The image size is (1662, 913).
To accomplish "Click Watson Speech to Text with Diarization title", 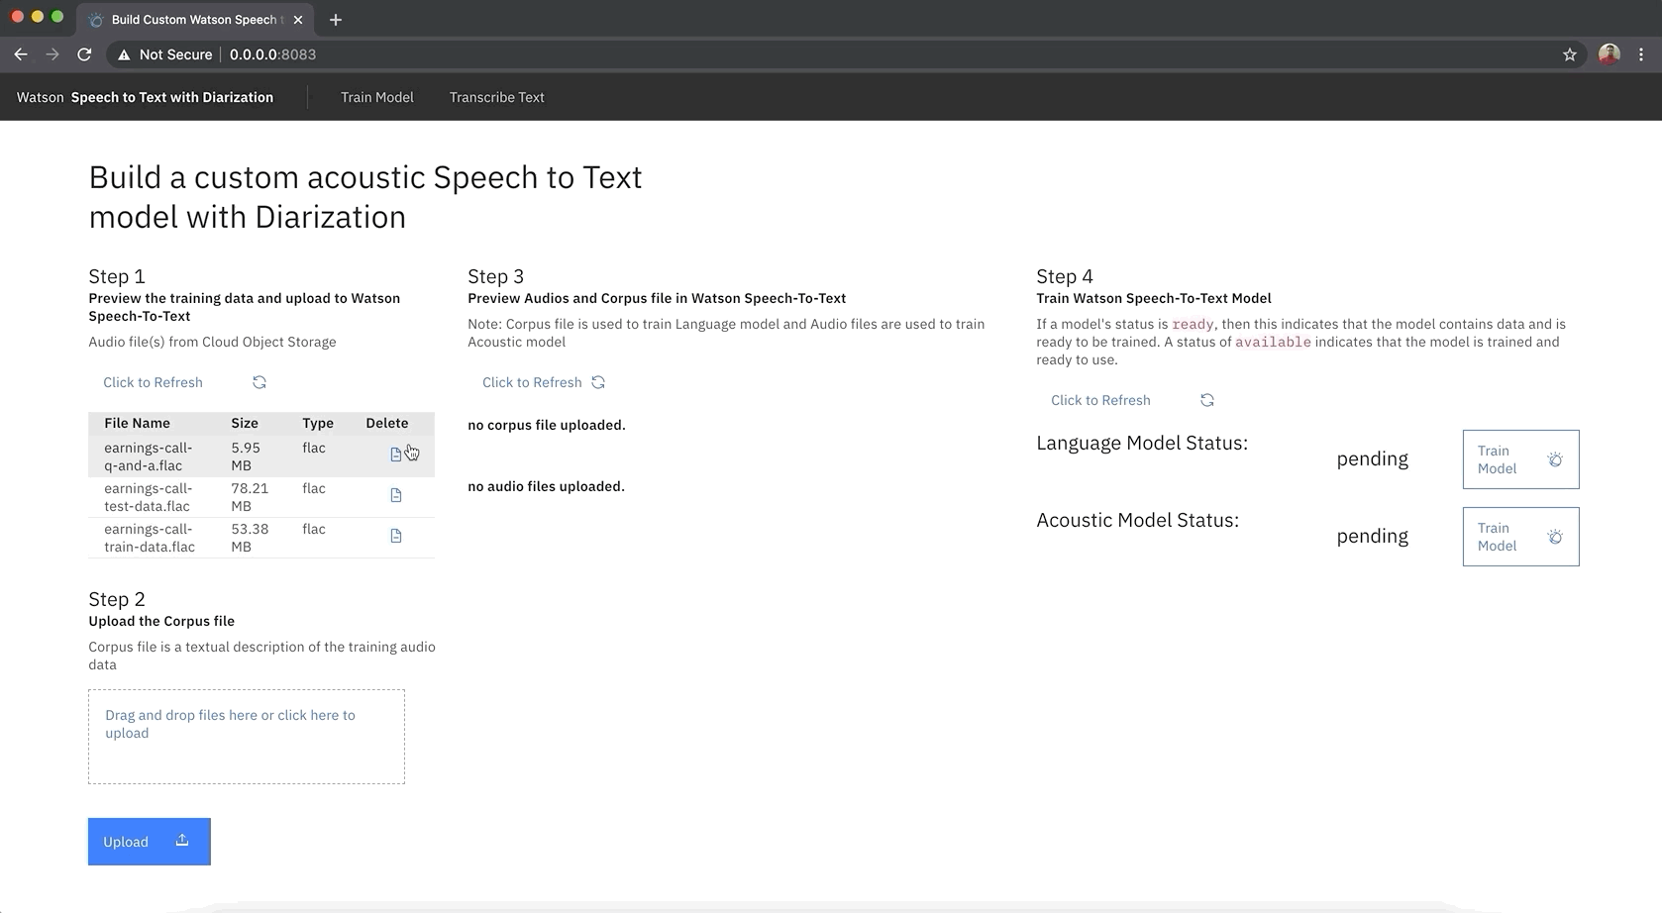I will tap(145, 97).
